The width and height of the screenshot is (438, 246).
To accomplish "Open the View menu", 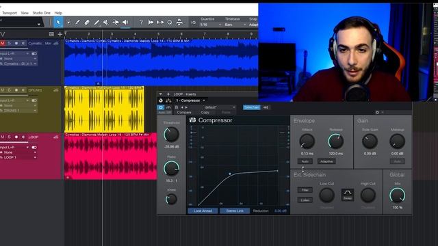I will 25,13.
